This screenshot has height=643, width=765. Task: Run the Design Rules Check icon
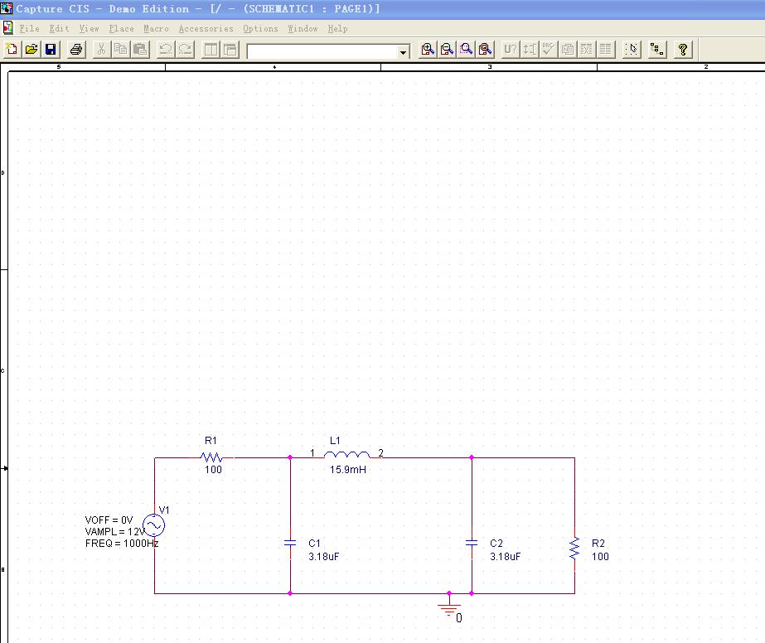point(548,49)
